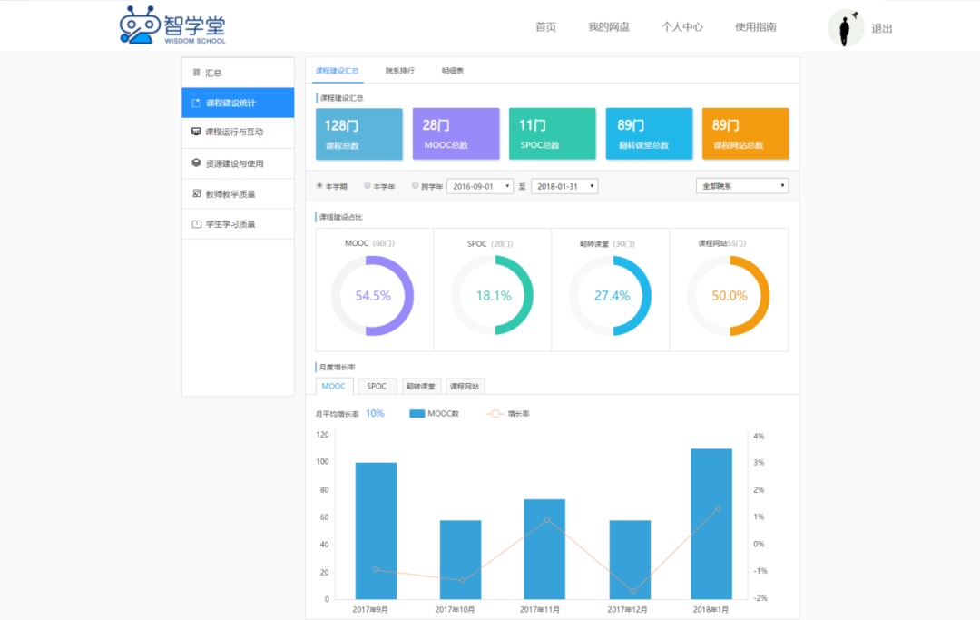
Task: Switch to the SPOC growth rate tab
Action: pos(377,386)
